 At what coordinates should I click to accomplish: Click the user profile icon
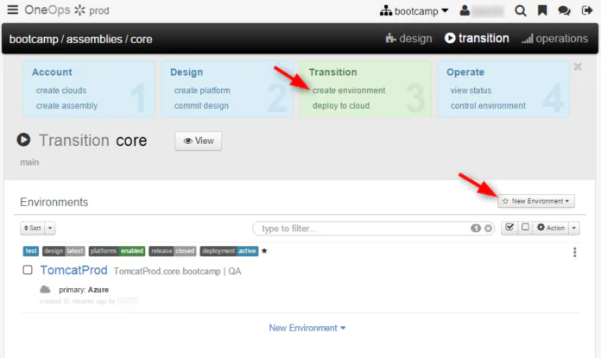[x=465, y=10]
